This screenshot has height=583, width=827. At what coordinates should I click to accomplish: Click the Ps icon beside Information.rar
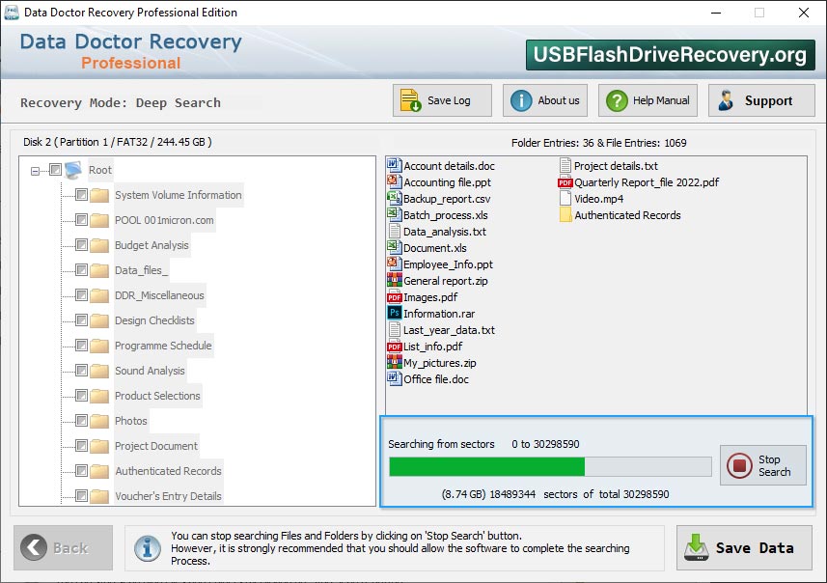[394, 314]
